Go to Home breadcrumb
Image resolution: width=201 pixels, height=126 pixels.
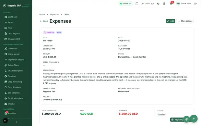[42, 15]
